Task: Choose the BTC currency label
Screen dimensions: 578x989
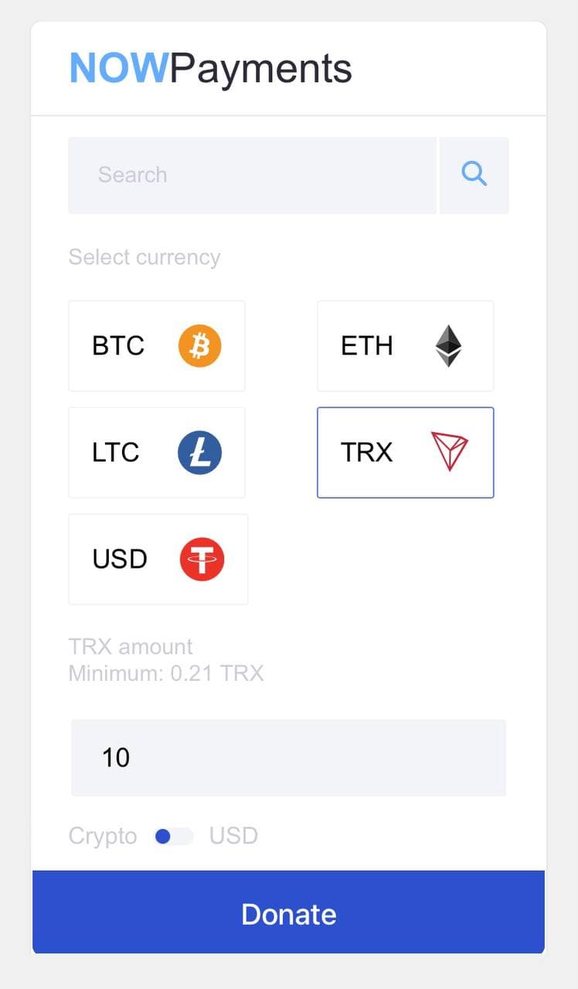Action: click(x=118, y=345)
